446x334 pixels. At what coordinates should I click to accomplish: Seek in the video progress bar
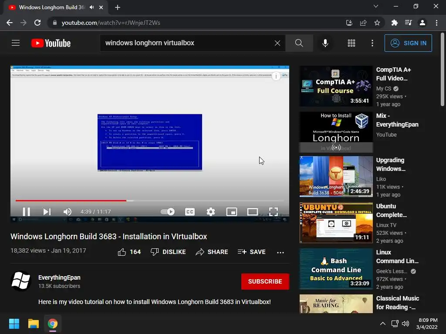tap(150, 200)
